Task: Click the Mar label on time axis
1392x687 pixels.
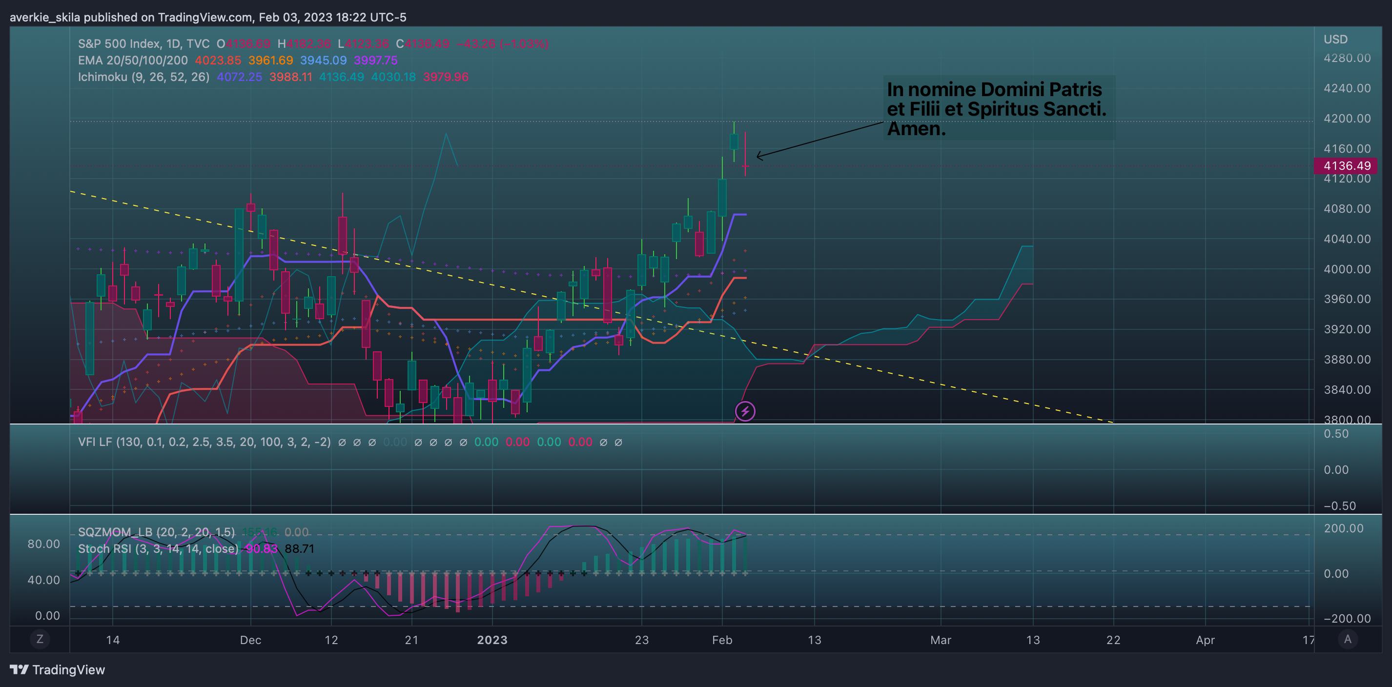Action: pyautogui.click(x=941, y=640)
